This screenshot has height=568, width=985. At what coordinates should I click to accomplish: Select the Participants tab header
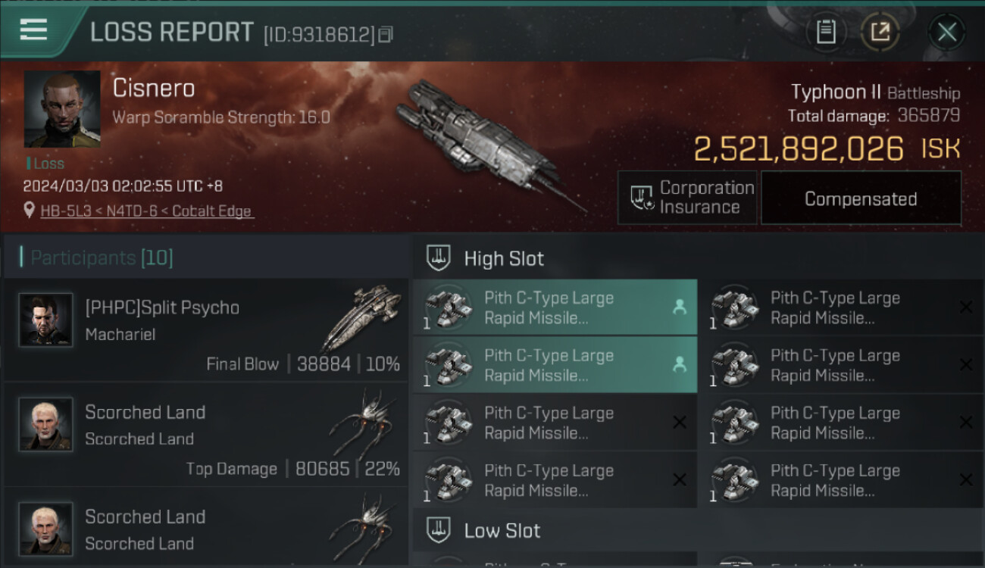point(102,257)
